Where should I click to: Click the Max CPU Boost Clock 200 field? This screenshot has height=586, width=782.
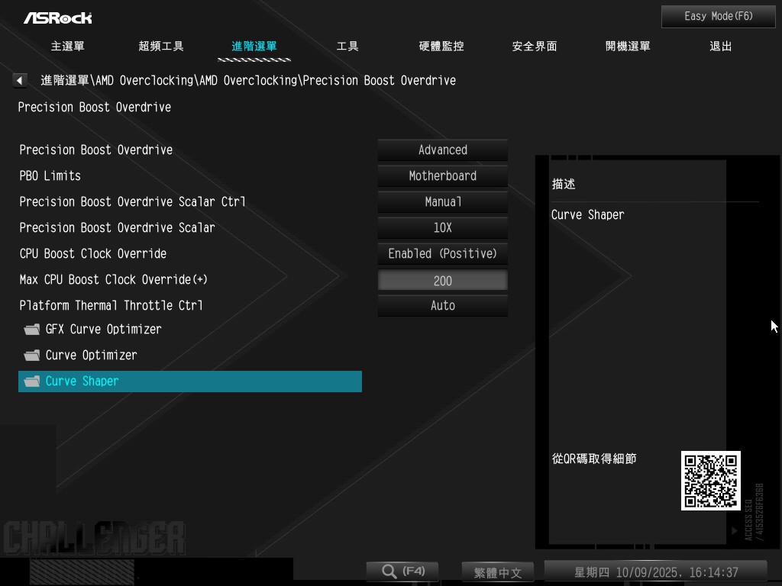(x=442, y=281)
